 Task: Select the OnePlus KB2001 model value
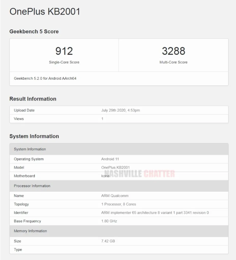click(115, 167)
